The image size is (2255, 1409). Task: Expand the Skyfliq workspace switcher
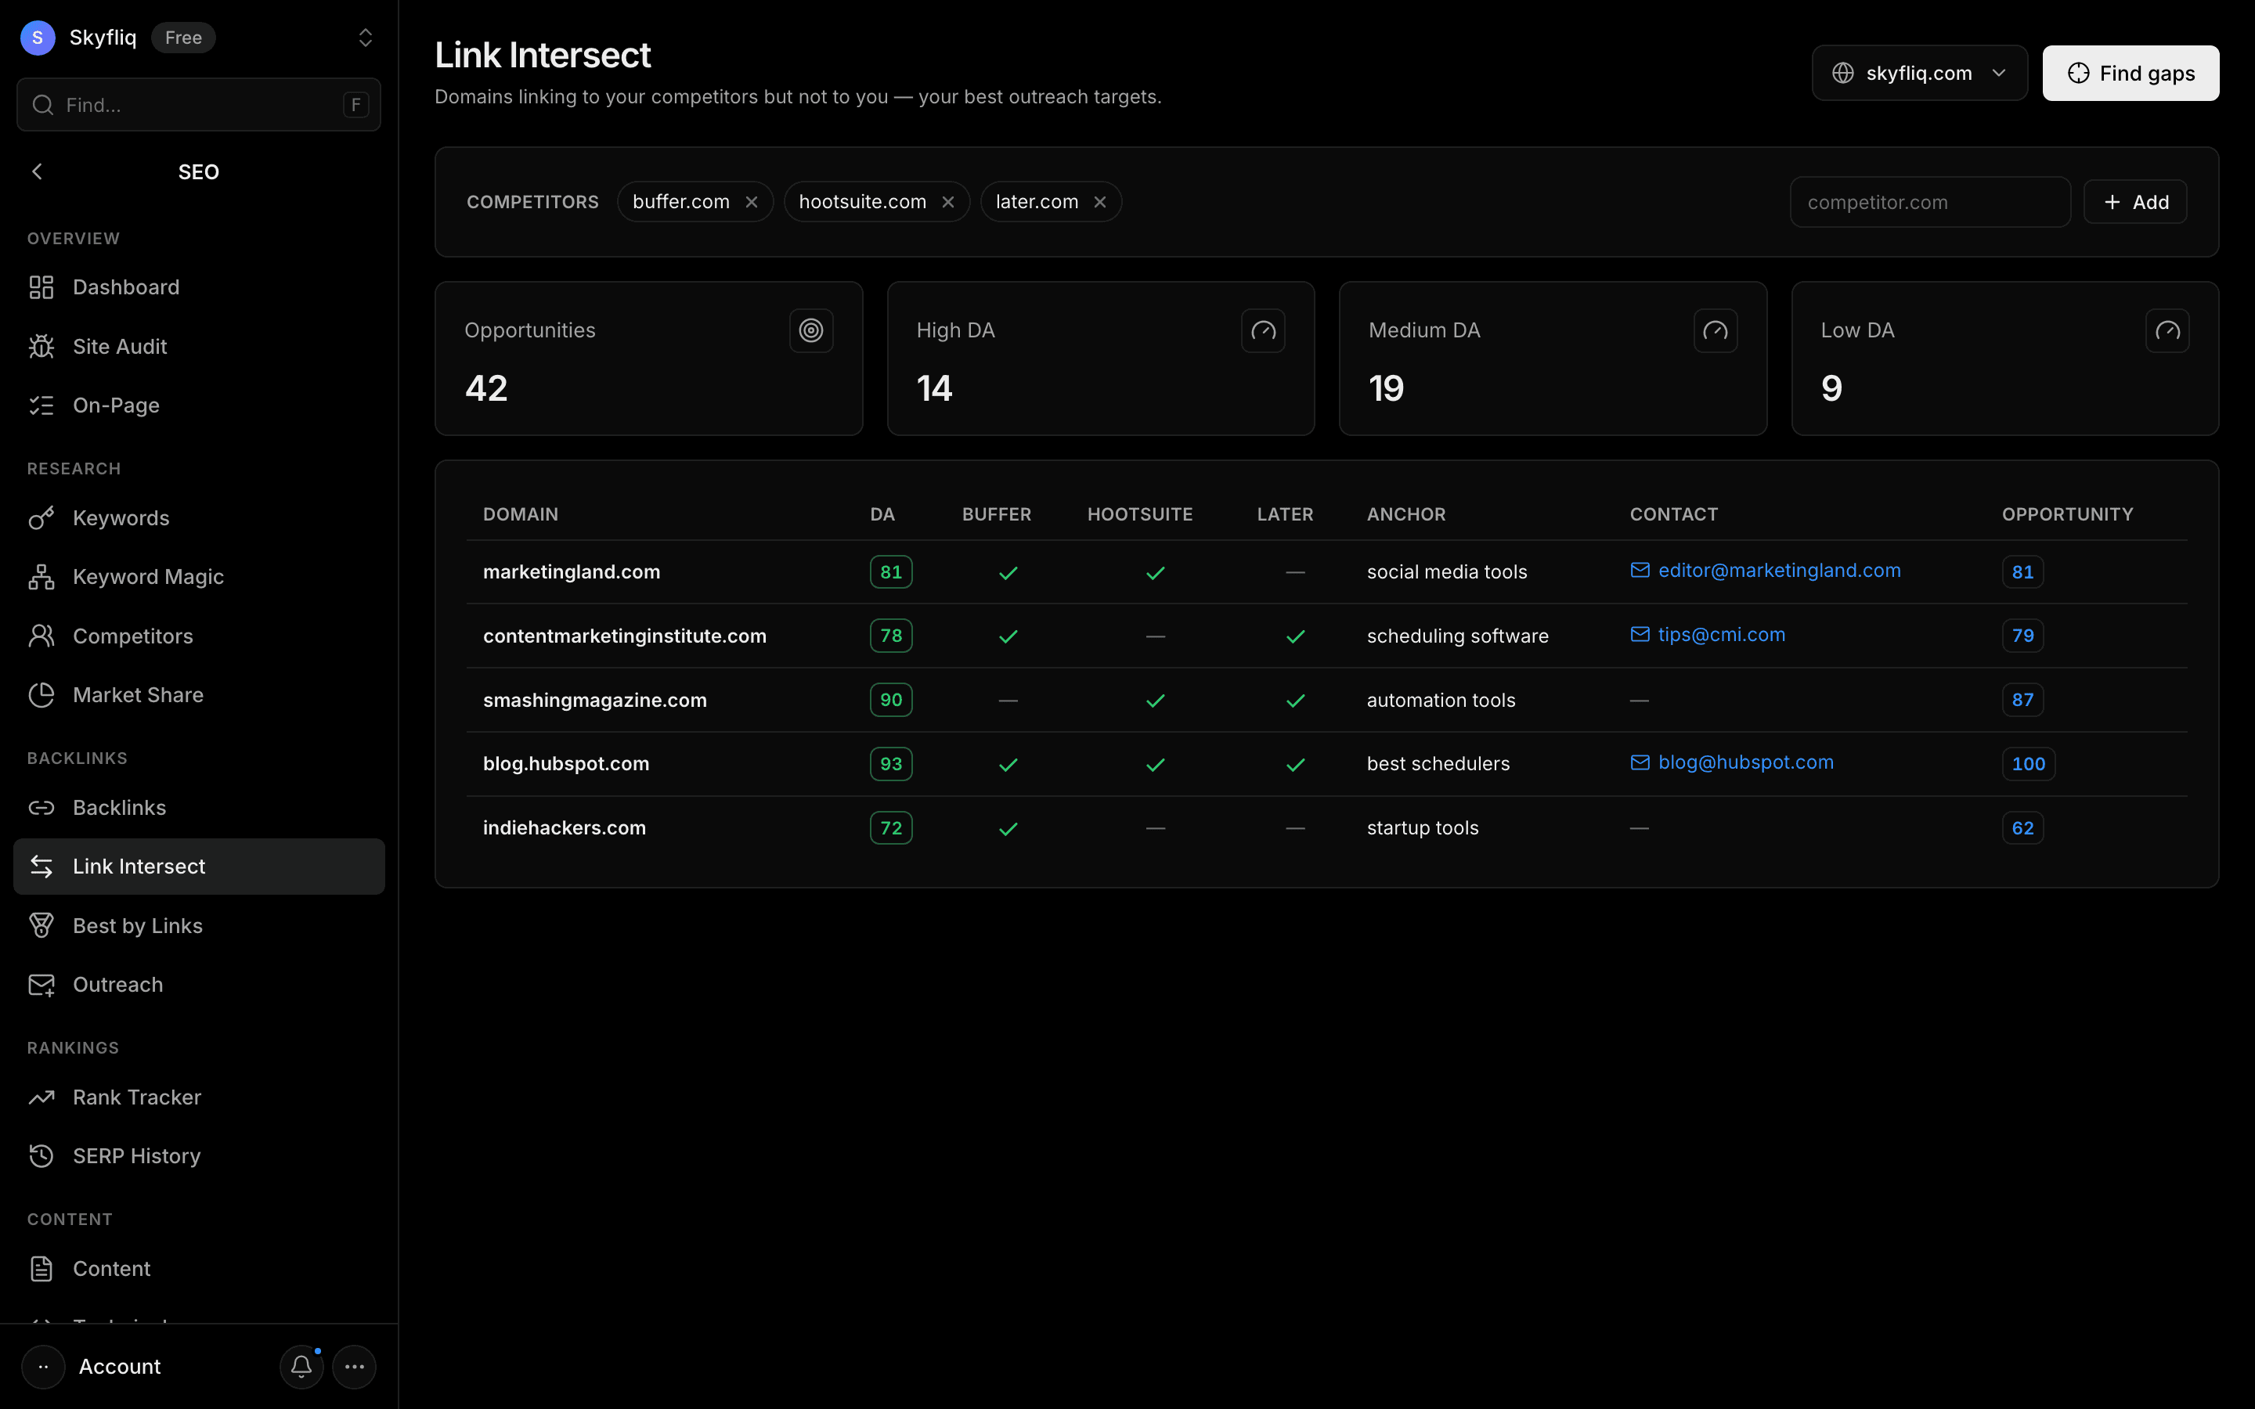tap(366, 38)
